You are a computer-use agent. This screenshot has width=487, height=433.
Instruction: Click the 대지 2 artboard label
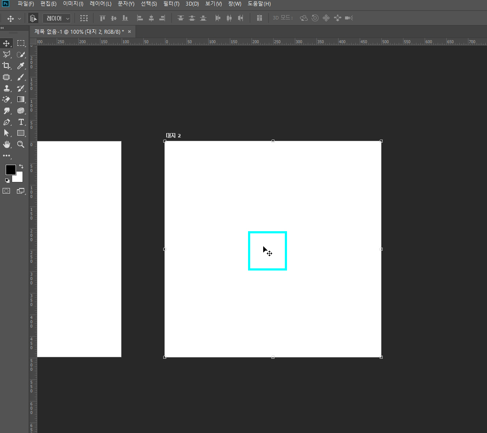173,135
